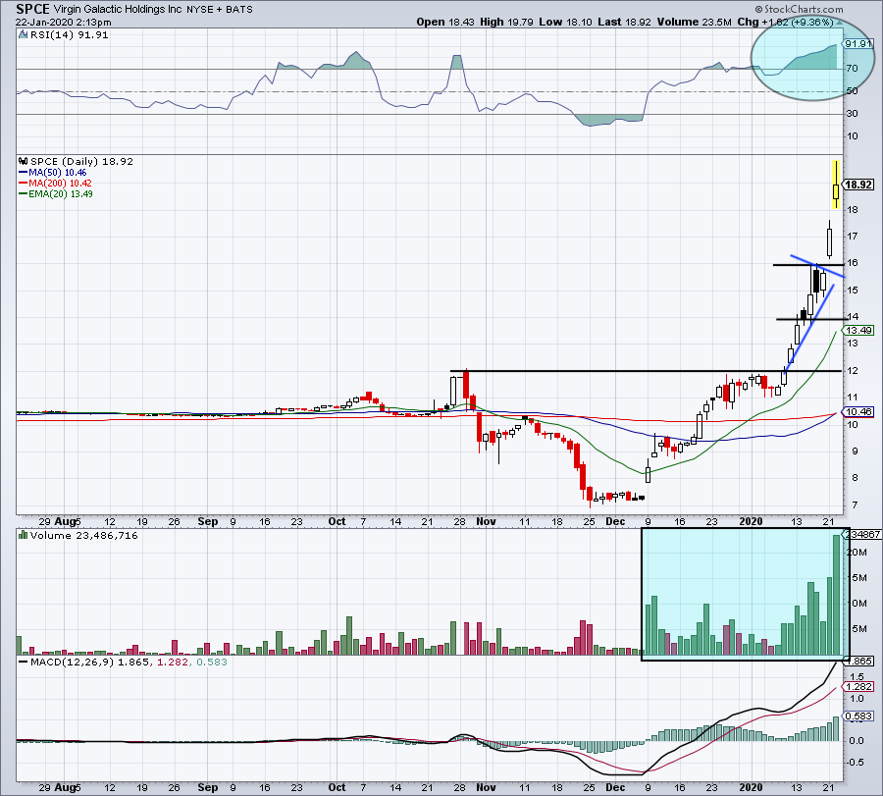Screen dimensions: 883x796
Task: Click the 1.865 MACD value tag
Action: click(859, 661)
